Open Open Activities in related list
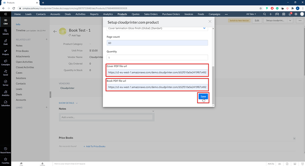The height and width of the screenshot is (166, 305). (x=24, y=62)
